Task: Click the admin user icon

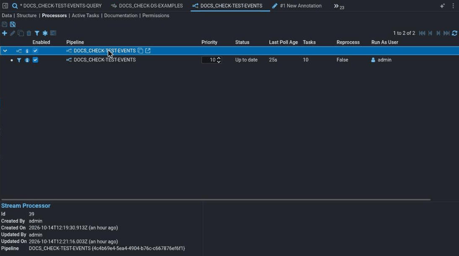Action: tap(373, 60)
